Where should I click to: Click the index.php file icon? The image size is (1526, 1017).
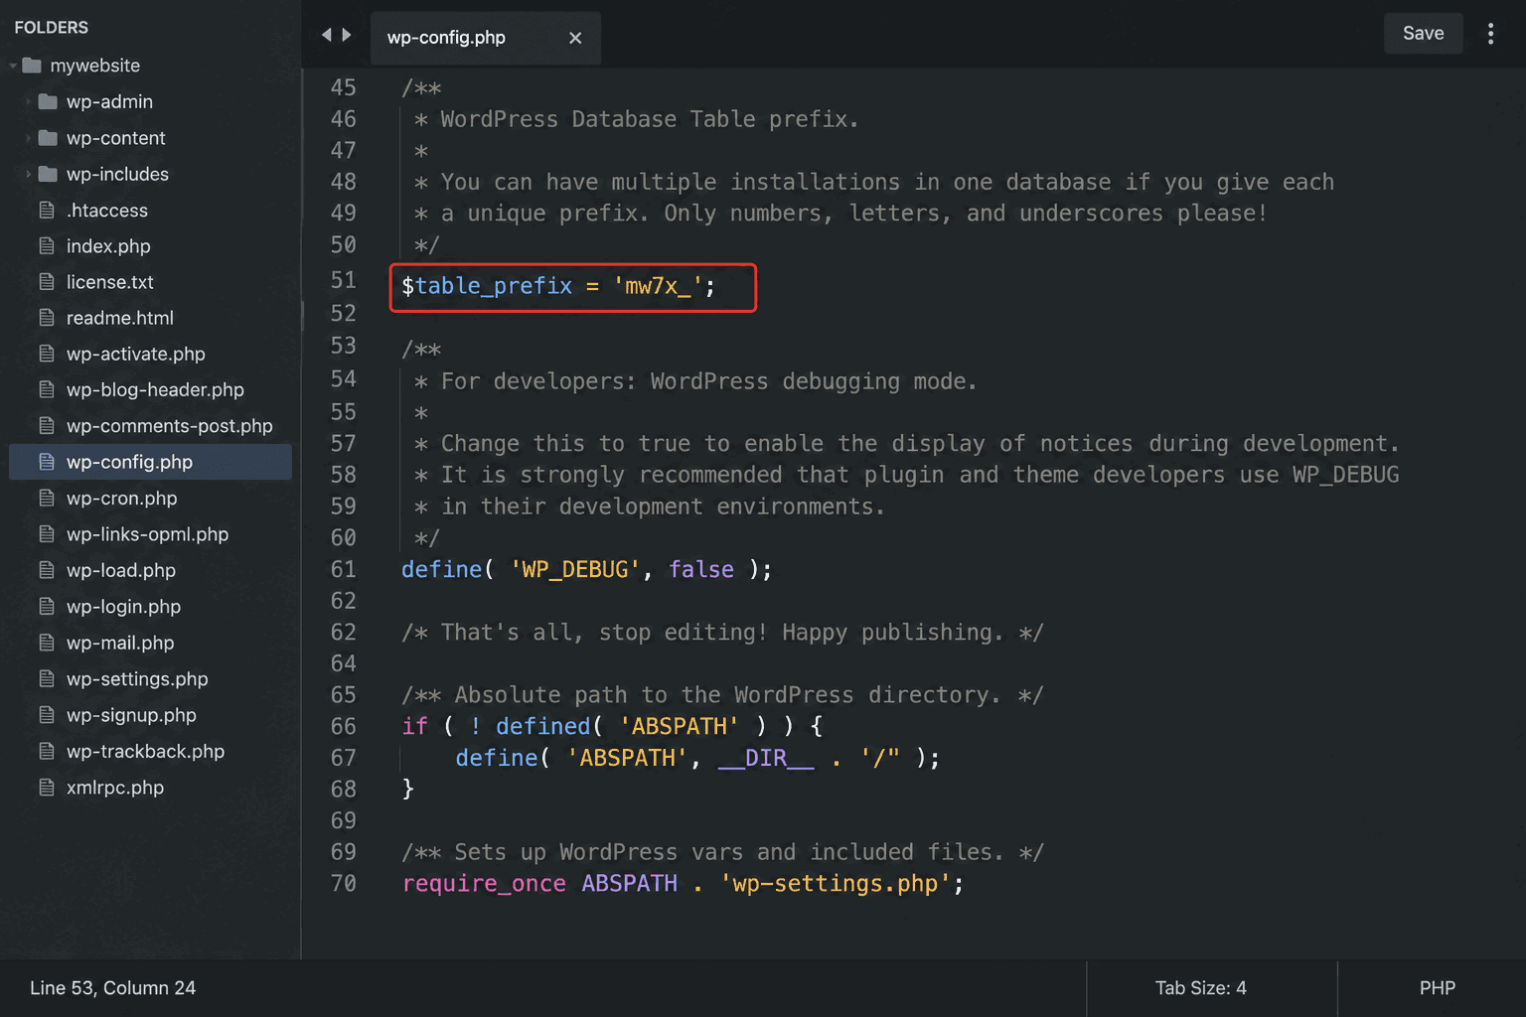(47, 245)
